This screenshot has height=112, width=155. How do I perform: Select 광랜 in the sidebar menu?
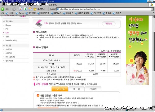click(x=7, y=37)
